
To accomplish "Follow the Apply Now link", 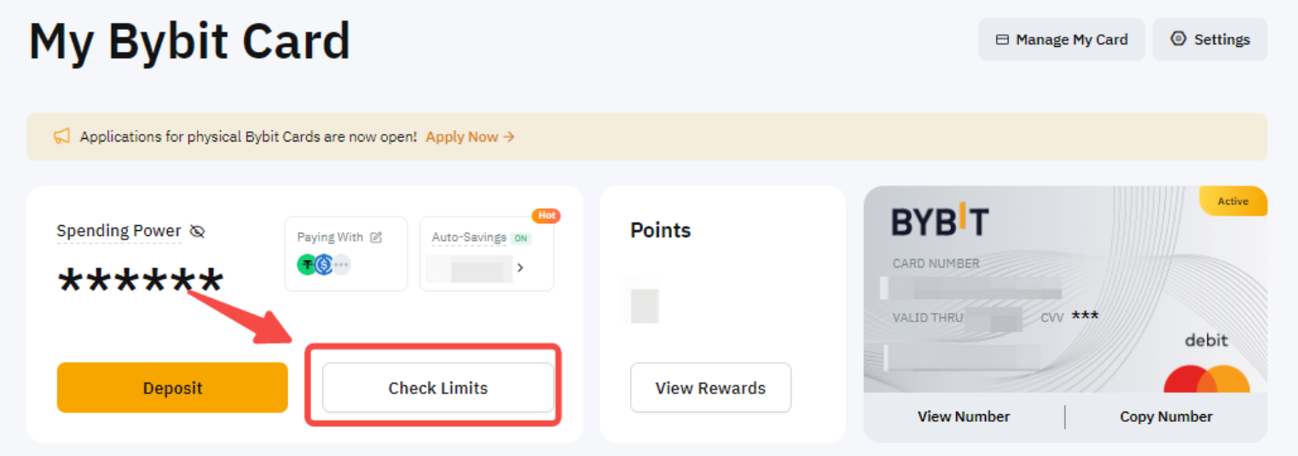I will coord(470,136).
